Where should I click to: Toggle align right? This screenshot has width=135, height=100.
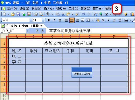point(77,20)
